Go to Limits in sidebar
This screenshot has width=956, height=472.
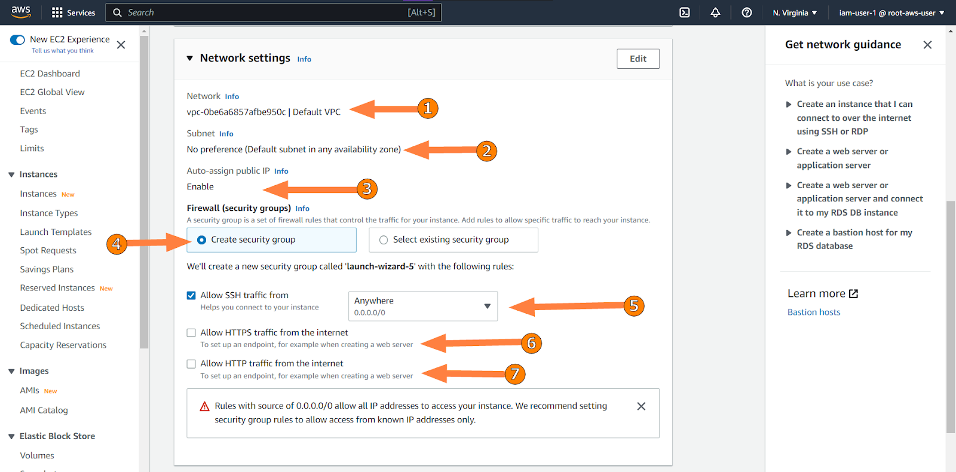pyautogui.click(x=32, y=148)
